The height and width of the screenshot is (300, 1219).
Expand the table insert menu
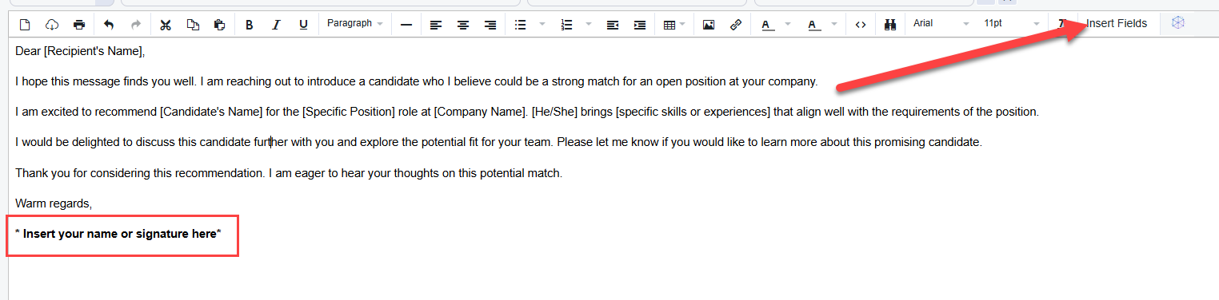tap(674, 25)
